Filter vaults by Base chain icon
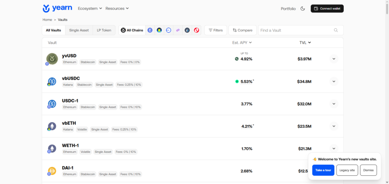This screenshot has height=184, width=389. pos(168,30)
